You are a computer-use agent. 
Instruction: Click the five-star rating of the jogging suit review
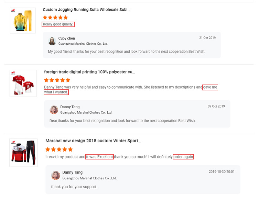click(x=55, y=18)
